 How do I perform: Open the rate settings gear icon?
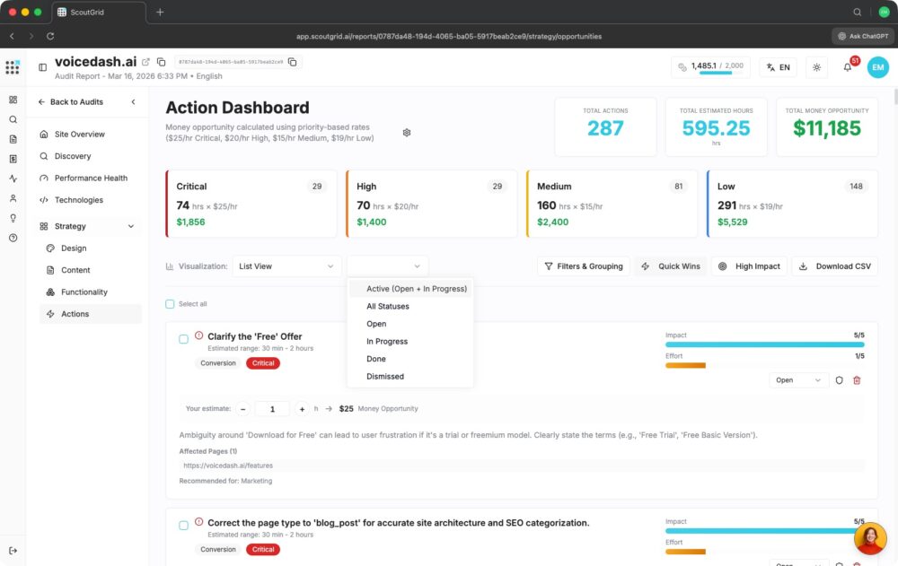(407, 133)
